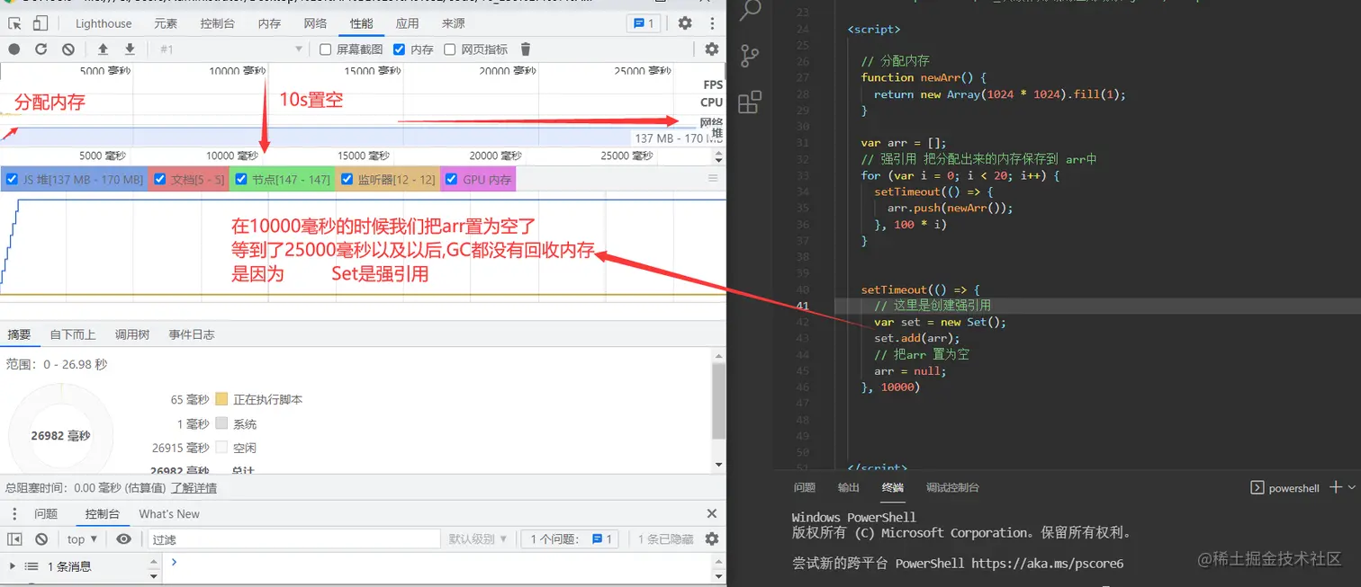Toggle the 文档 counter checkbox
The height and width of the screenshot is (587, 1361).
coord(158,180)
